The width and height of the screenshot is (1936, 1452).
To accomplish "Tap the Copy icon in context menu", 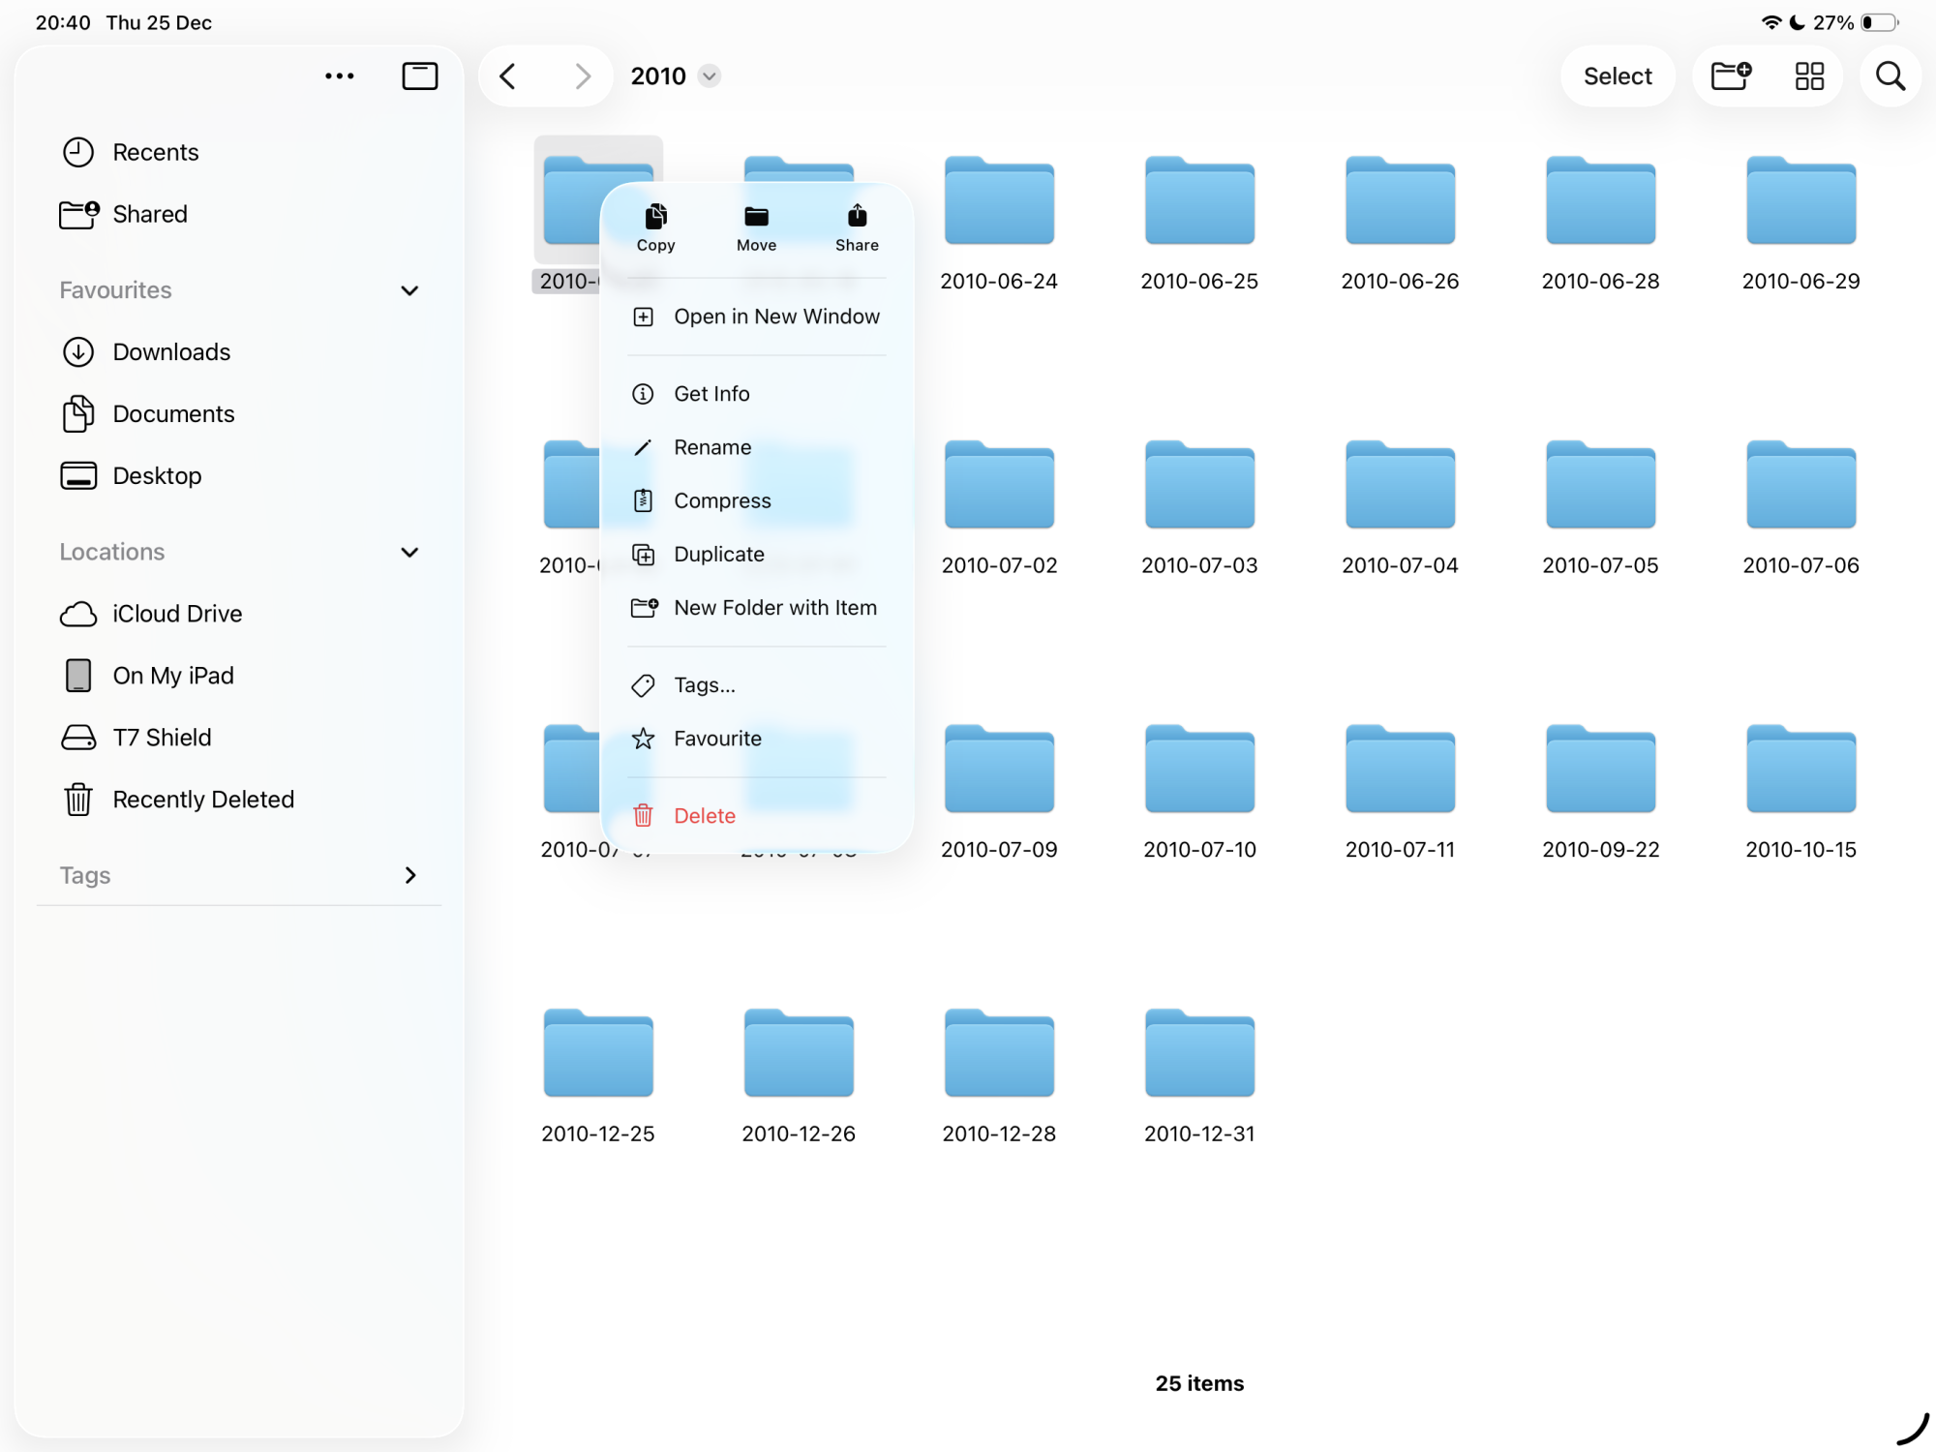I will 655,217.
